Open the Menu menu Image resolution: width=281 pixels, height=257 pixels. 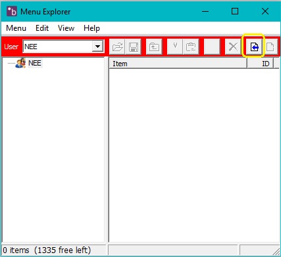coord(16,28)
